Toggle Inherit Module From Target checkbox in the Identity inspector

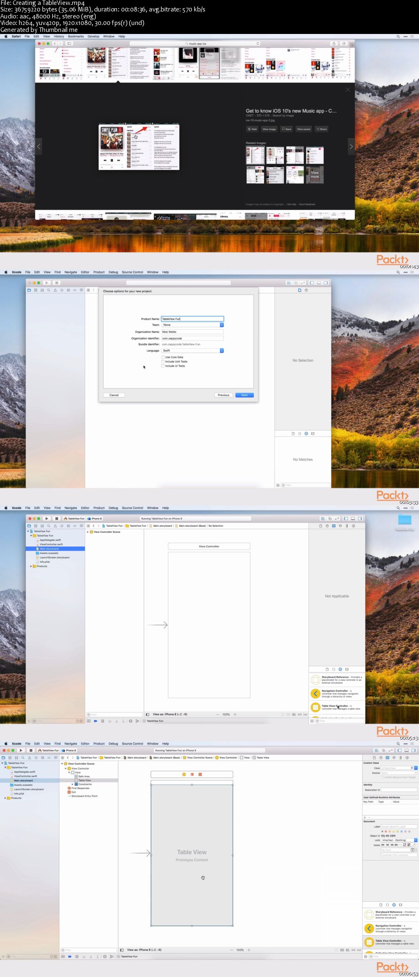coord(383,777)
